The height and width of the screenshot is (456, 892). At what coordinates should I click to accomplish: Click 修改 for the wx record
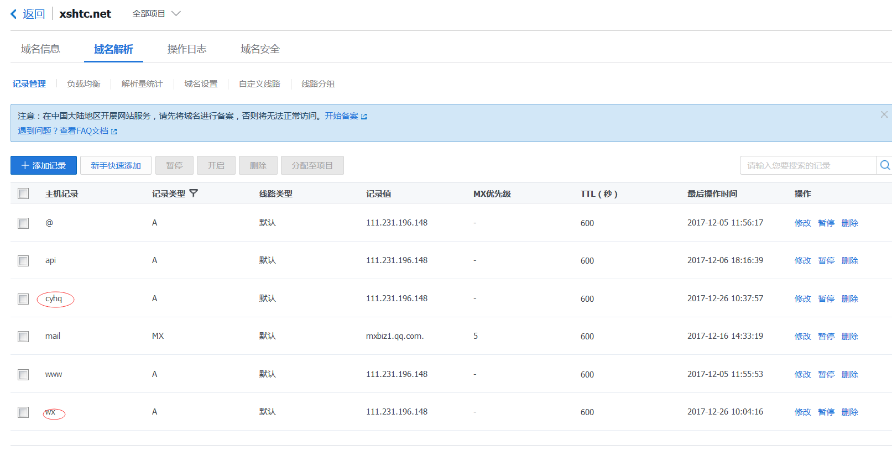click(x=802, y=412)
